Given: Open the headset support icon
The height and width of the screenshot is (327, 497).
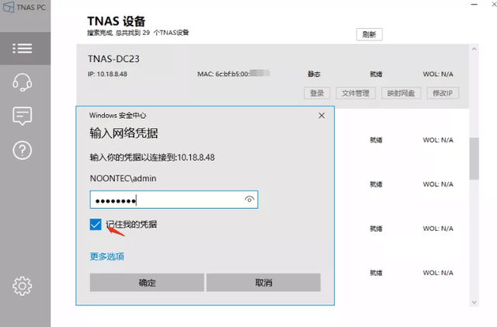Looking at the screenshot, I should tap(23, 82).
